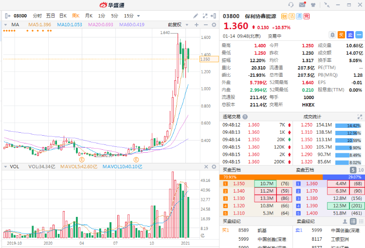
Task: Remove indicator with minus icon
Action: tap(205, 25)
